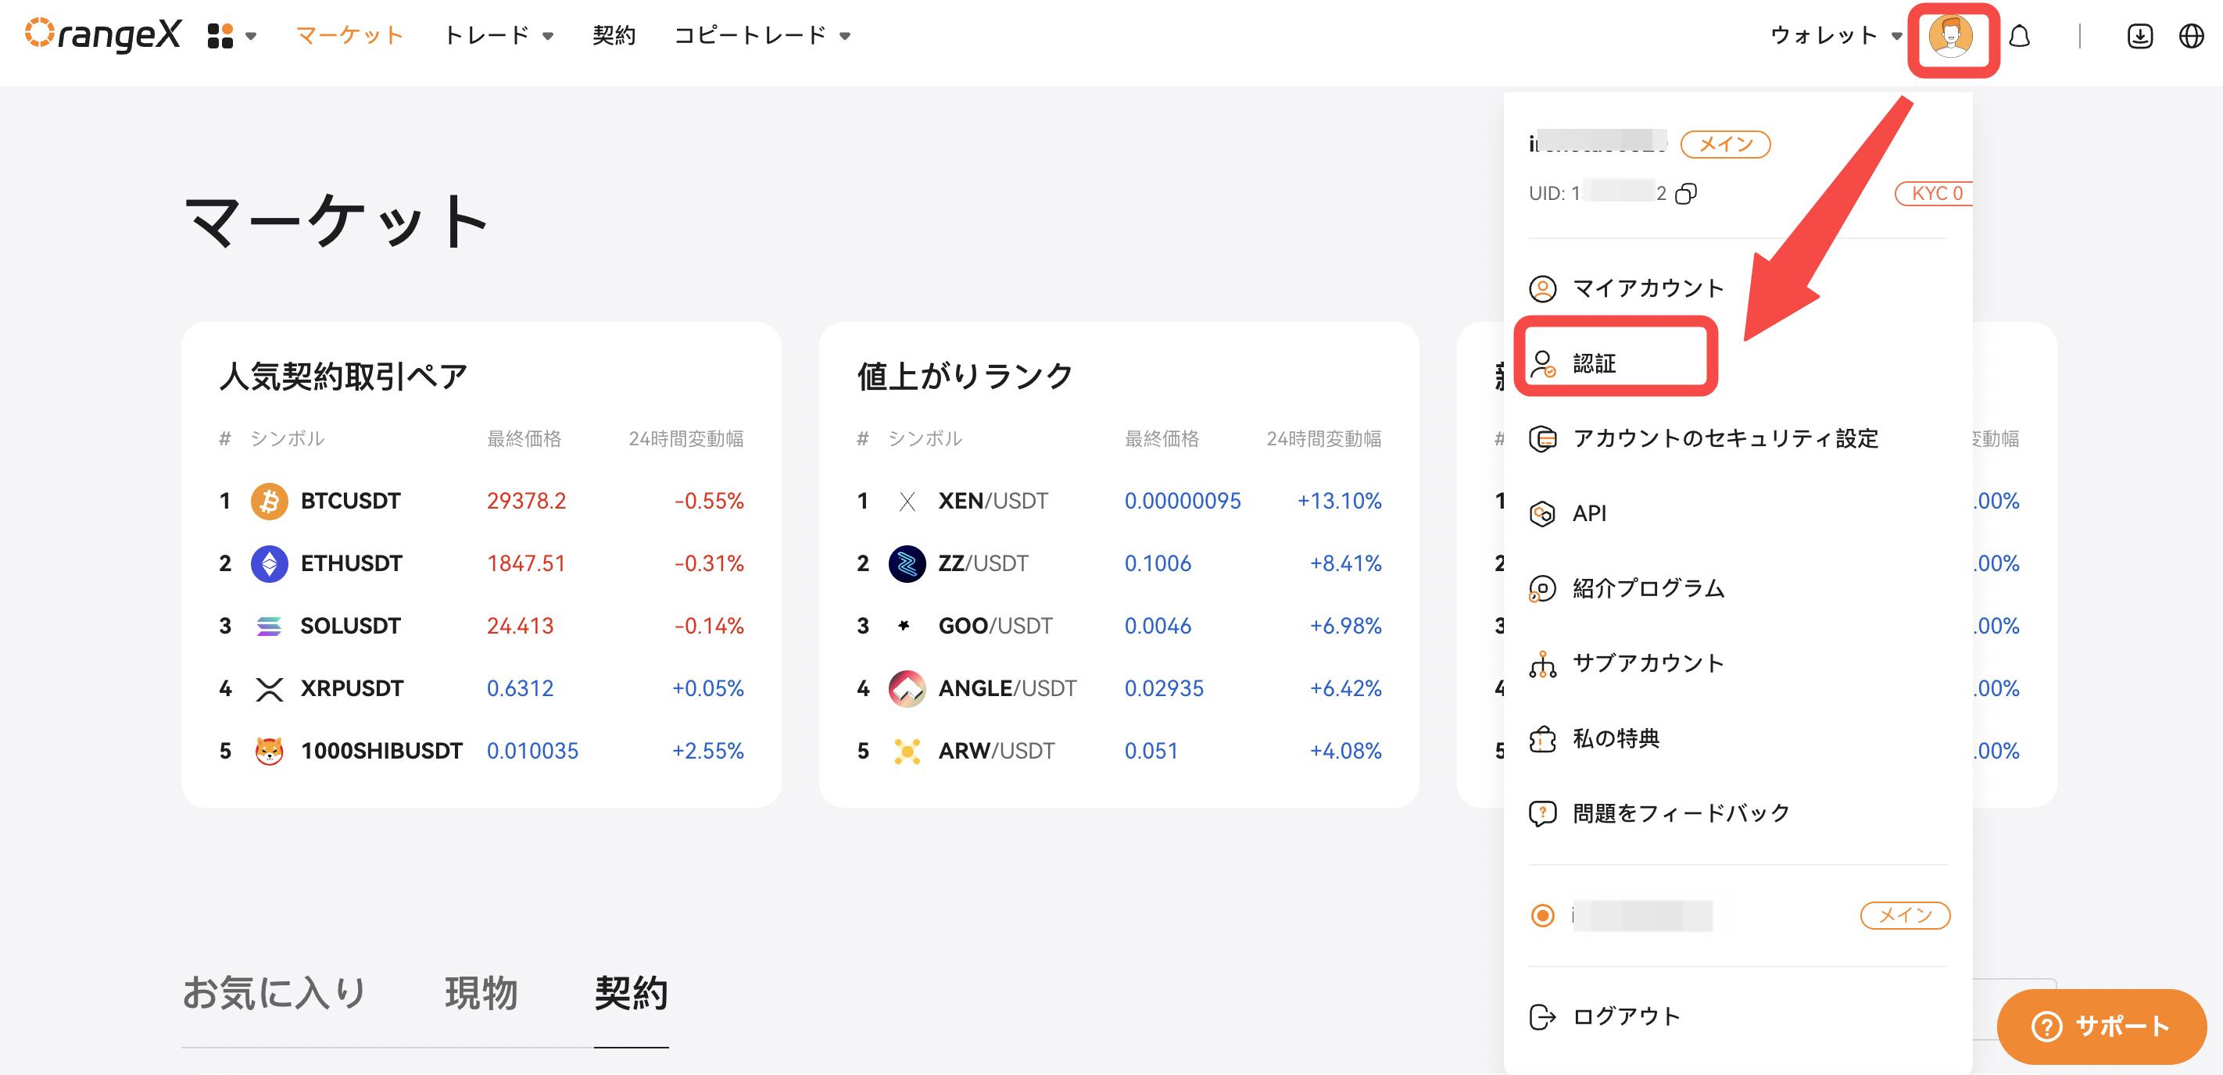Click the ETHUSDT Ethereum icon
2223x1075 pixels.
point(269,563)
